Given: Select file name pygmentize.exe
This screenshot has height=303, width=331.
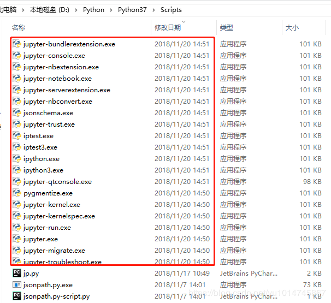Looking at the screenshot, I should pyautogui.click(x=48, y=193).
